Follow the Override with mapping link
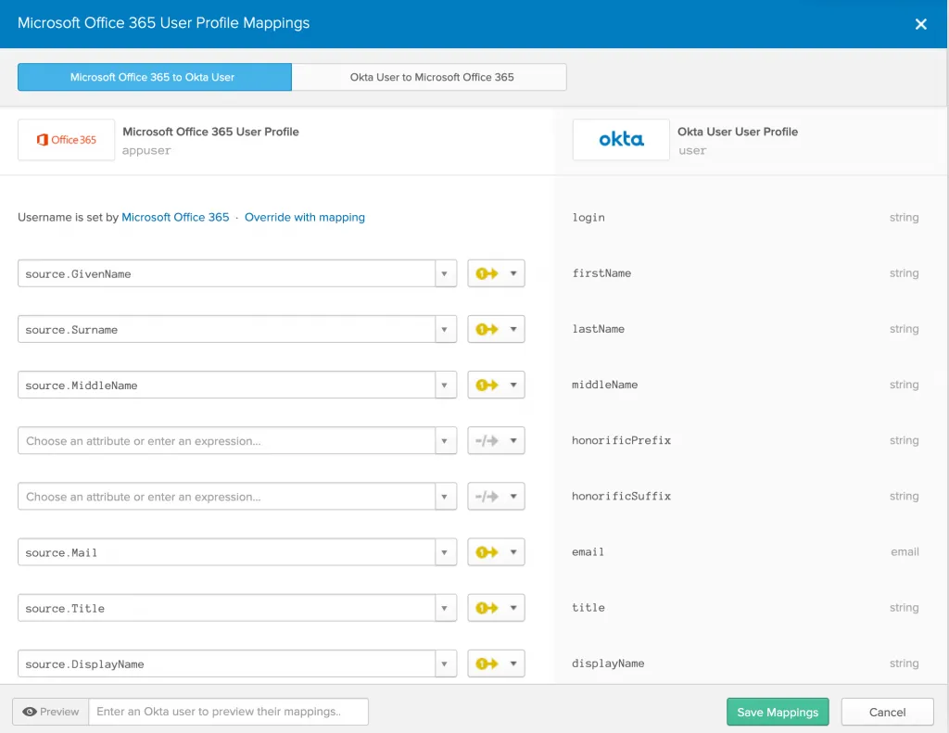Viewport: 949px width, 733px height. 305,217
